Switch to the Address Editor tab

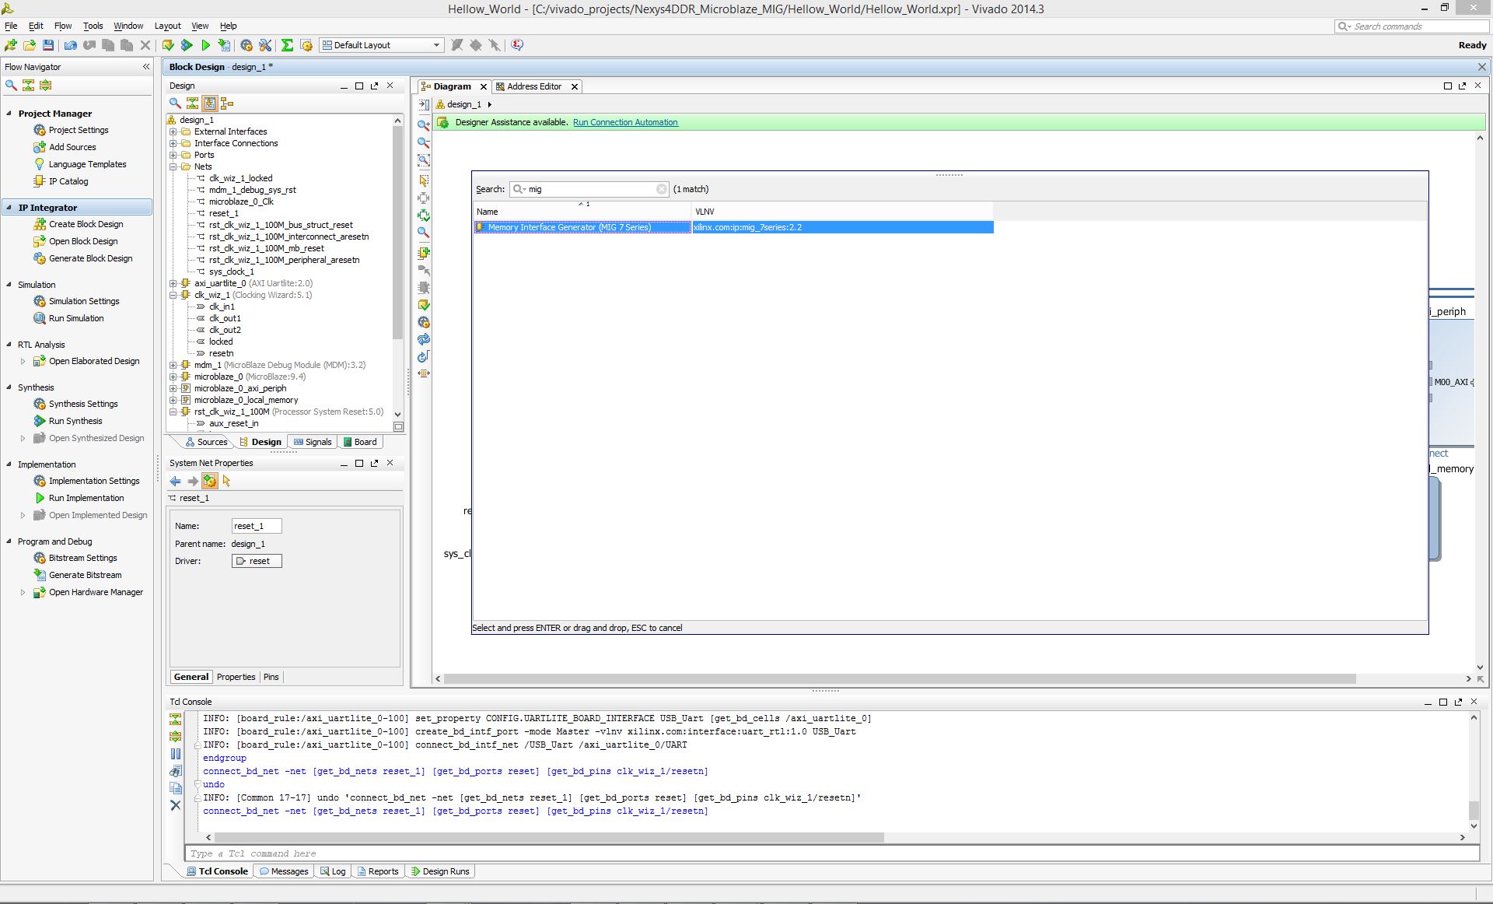coord(533,86)
